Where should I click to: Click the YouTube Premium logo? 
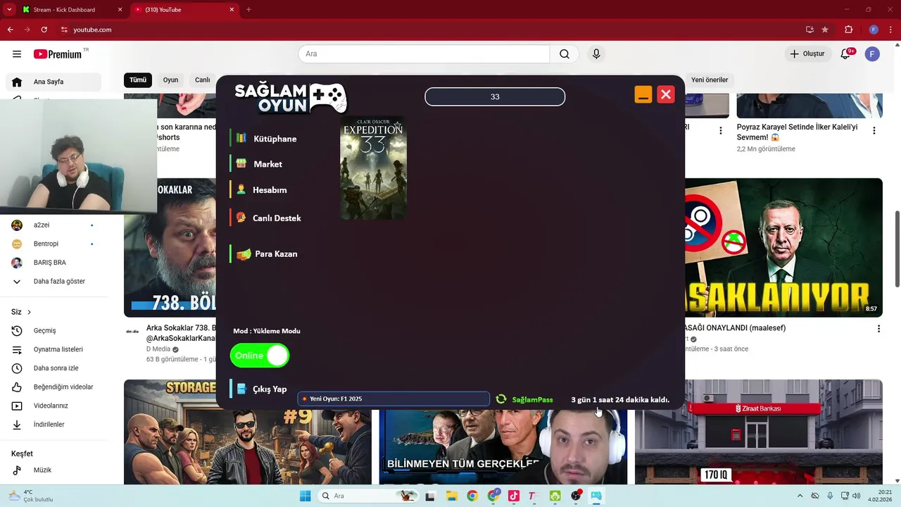[58, 54]
